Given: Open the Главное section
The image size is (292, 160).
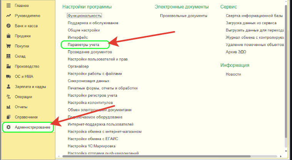Looking at the screenshot, I should tap(22, 6).
